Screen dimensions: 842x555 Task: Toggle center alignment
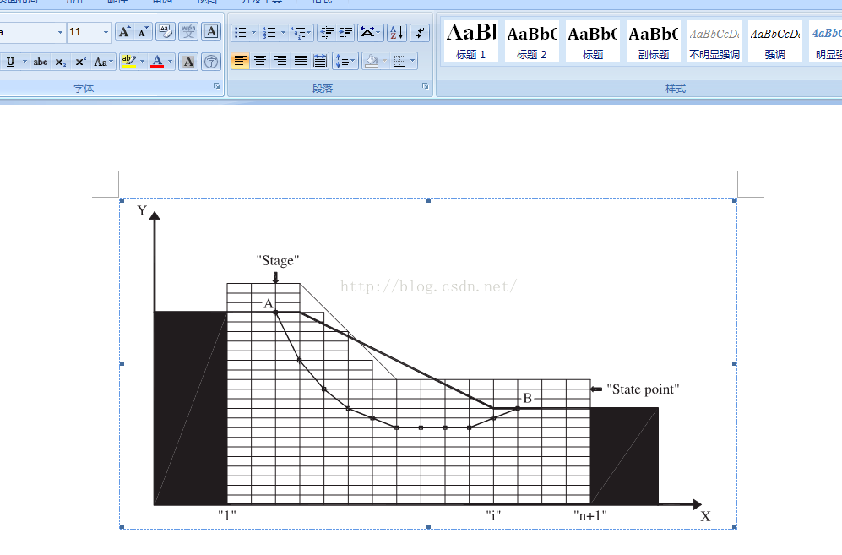[x=260, y=61]
